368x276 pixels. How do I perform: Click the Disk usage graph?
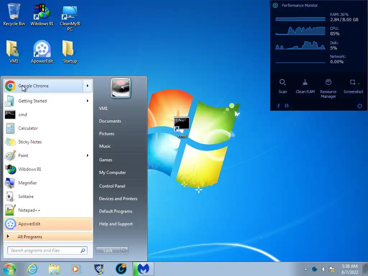pyautogui.click(x=300, y=45)
